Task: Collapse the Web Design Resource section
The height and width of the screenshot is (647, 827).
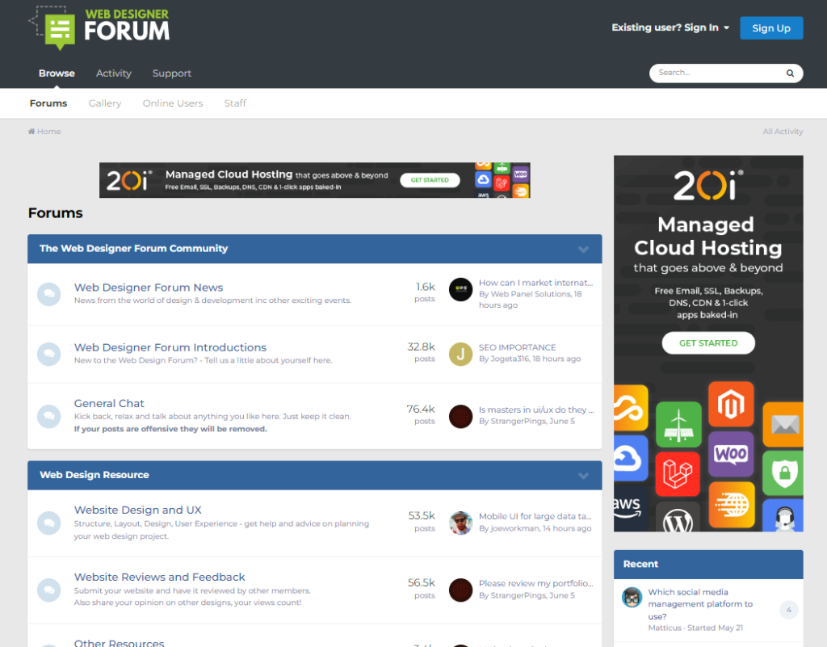Action: (583, 476)
